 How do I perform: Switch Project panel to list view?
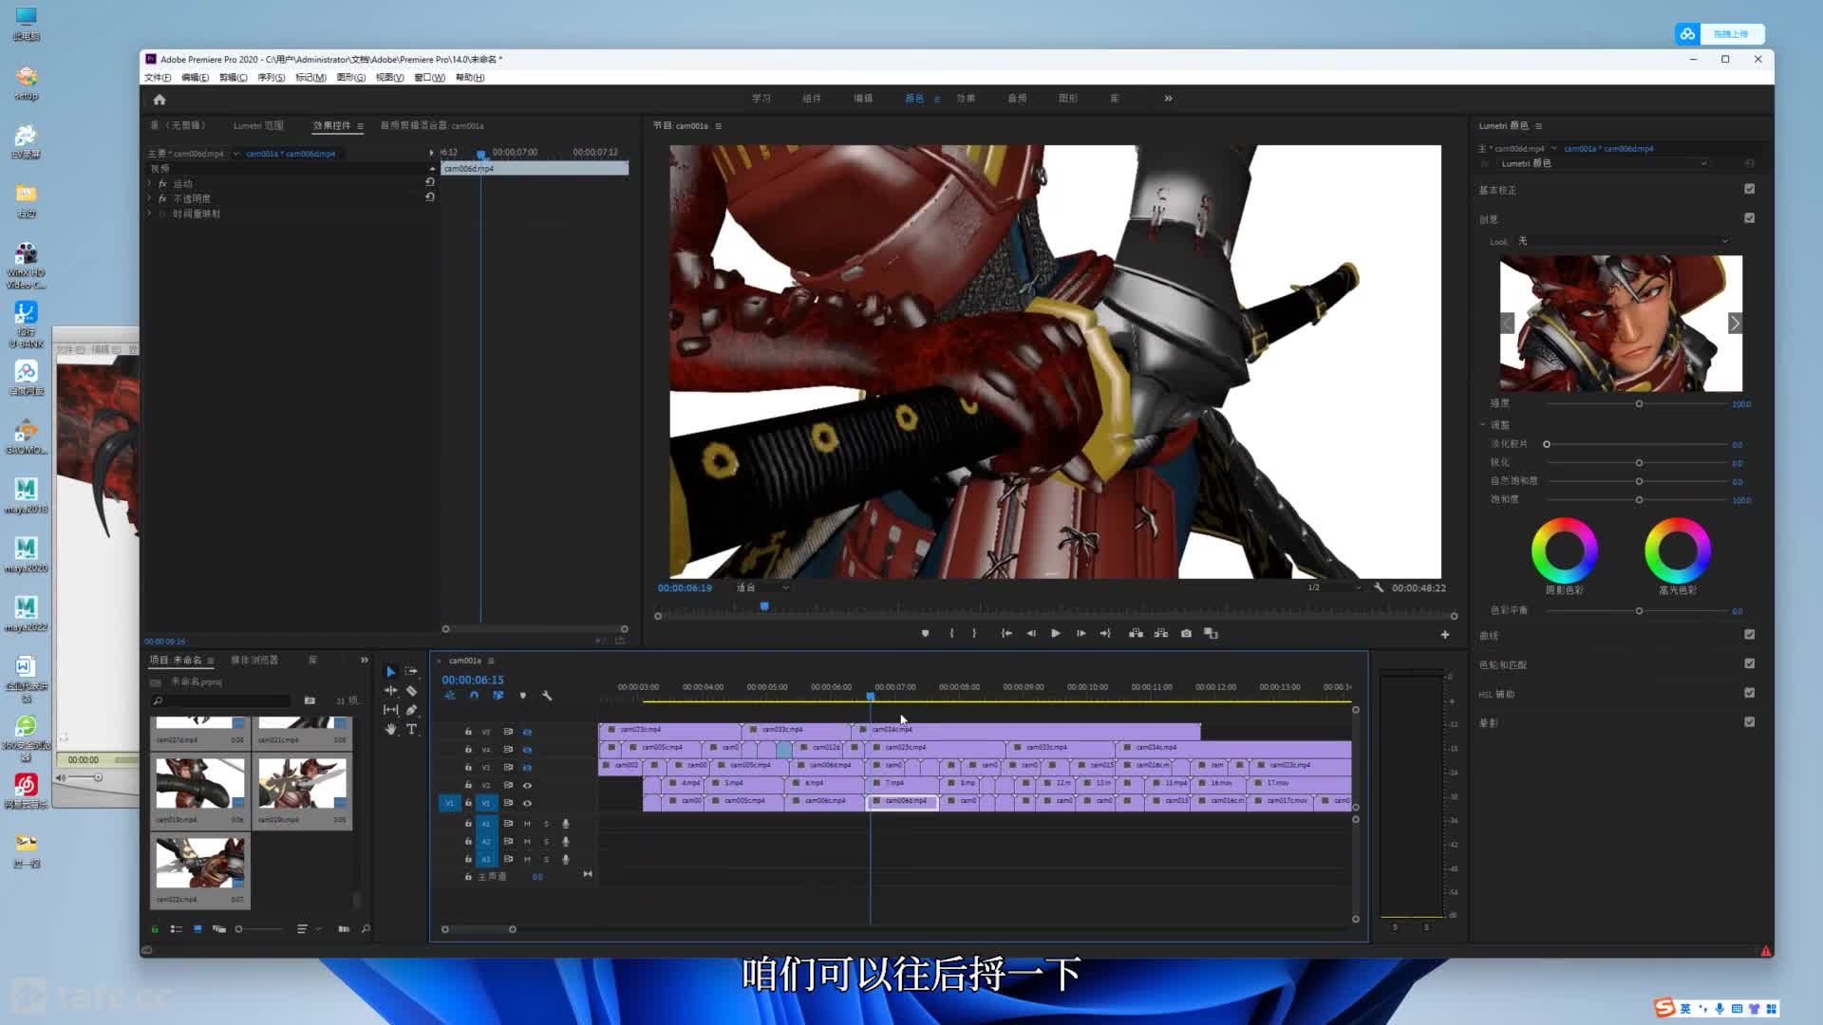tap(176, 929)
